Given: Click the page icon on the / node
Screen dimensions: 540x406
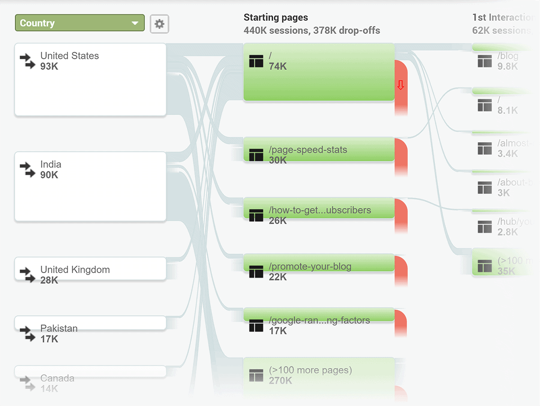Looking at the screenshot, I should click(x=256, y=61).
